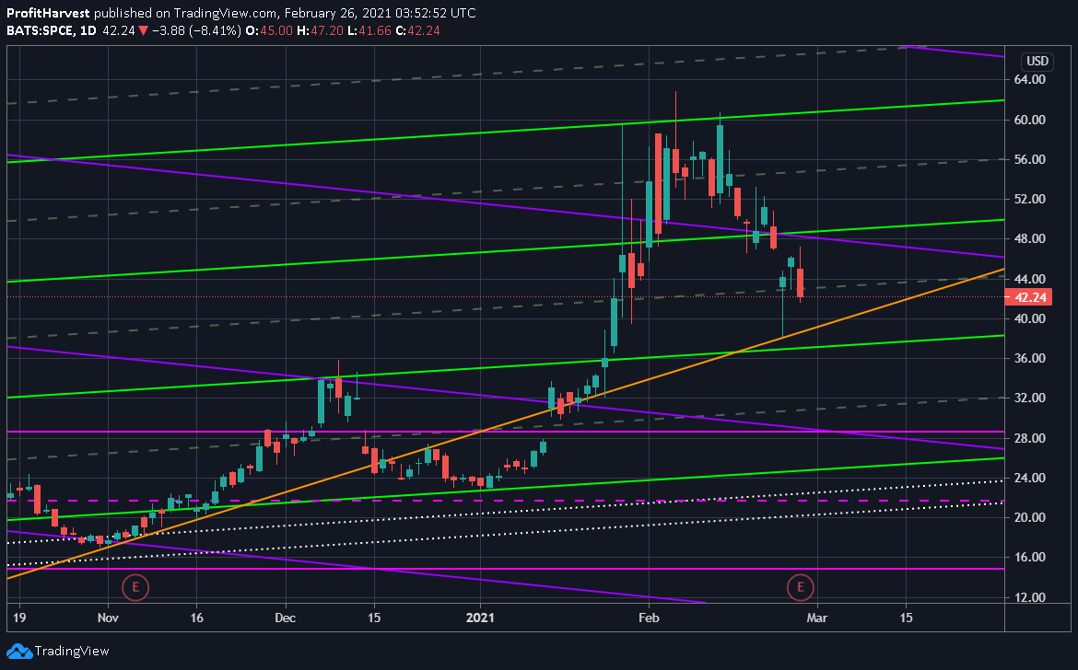
Task: Click the Feb date axis label
Action: [649, 618]
